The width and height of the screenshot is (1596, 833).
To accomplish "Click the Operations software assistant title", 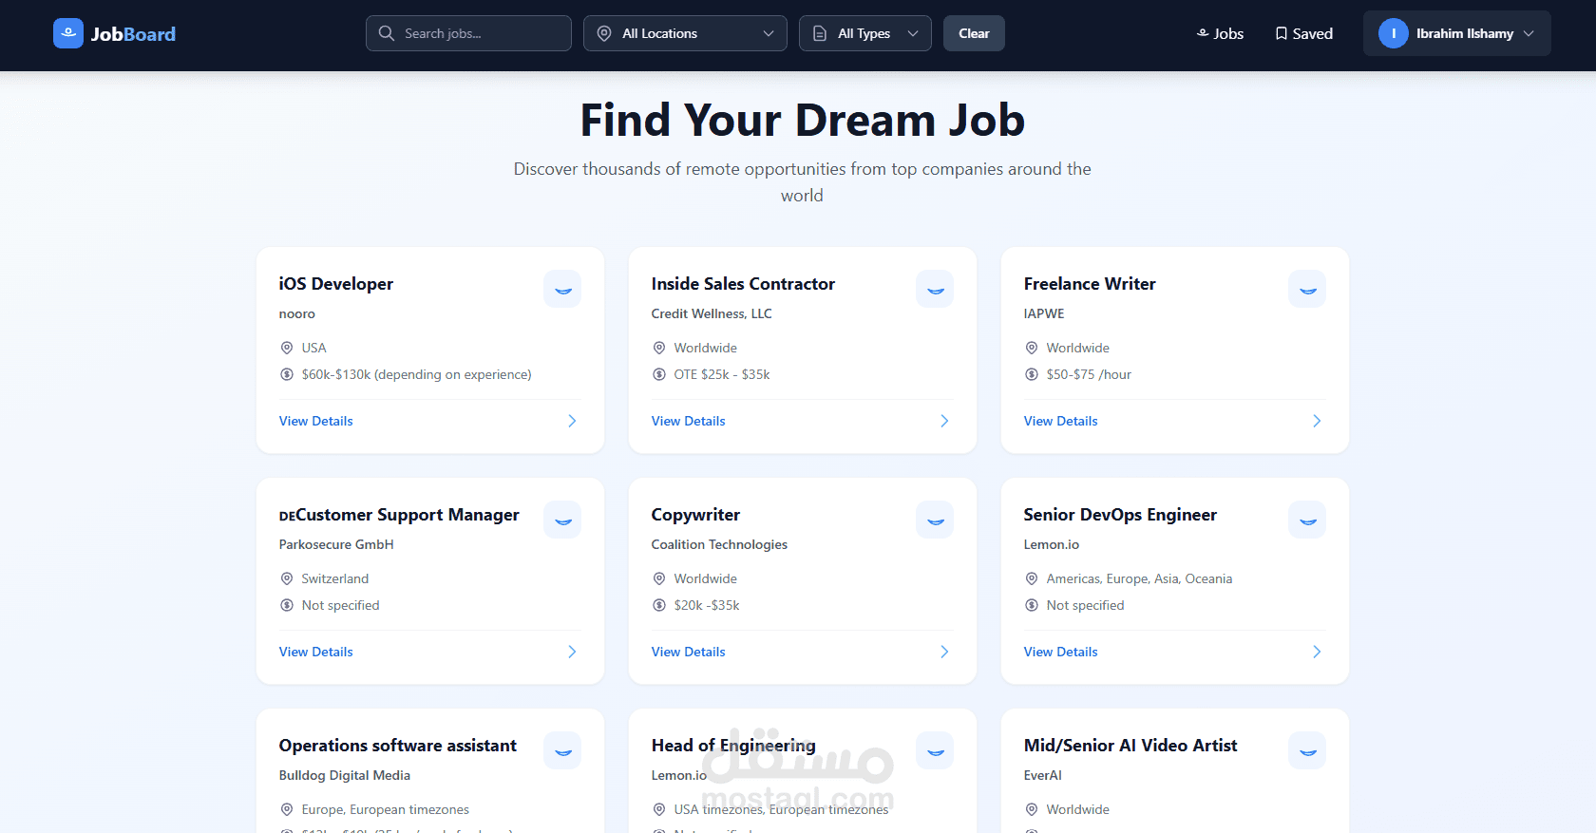I will coord(398,746).
